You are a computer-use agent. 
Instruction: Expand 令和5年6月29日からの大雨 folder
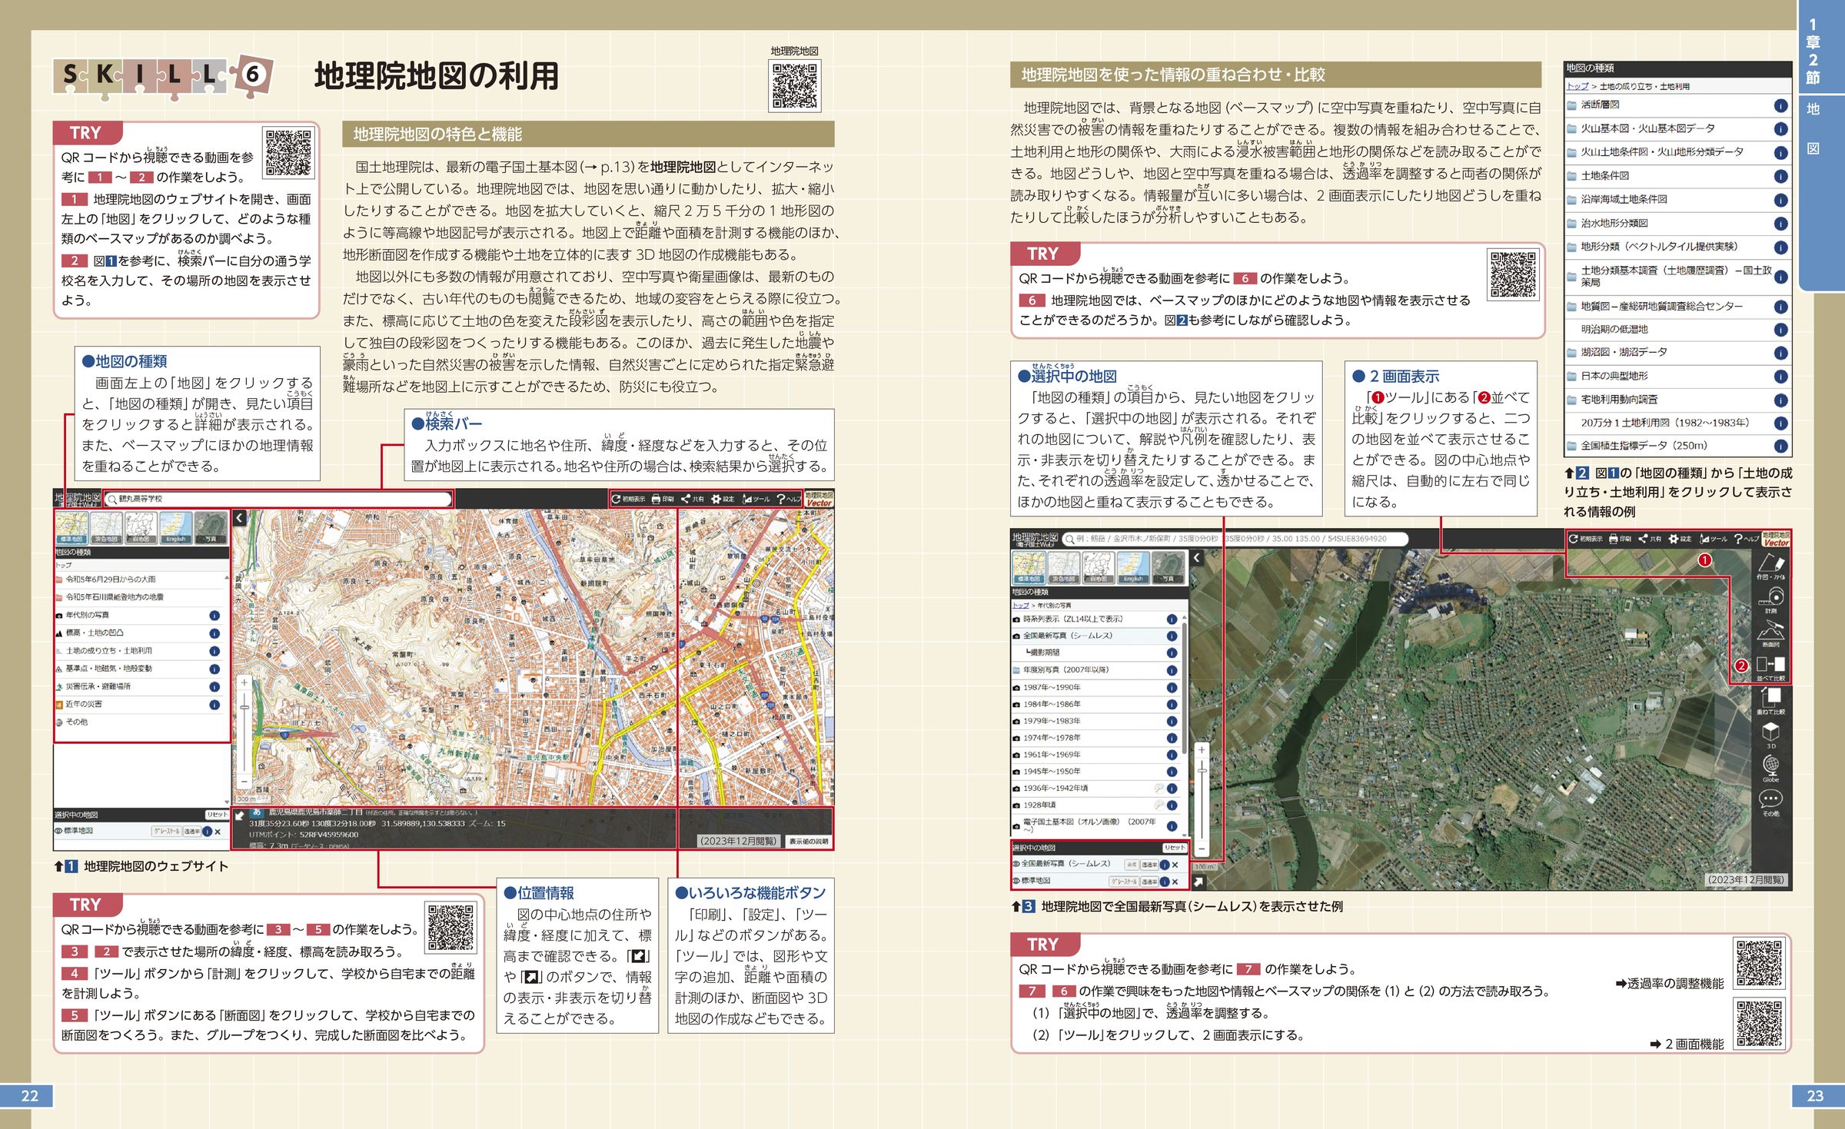click(142, 579)
